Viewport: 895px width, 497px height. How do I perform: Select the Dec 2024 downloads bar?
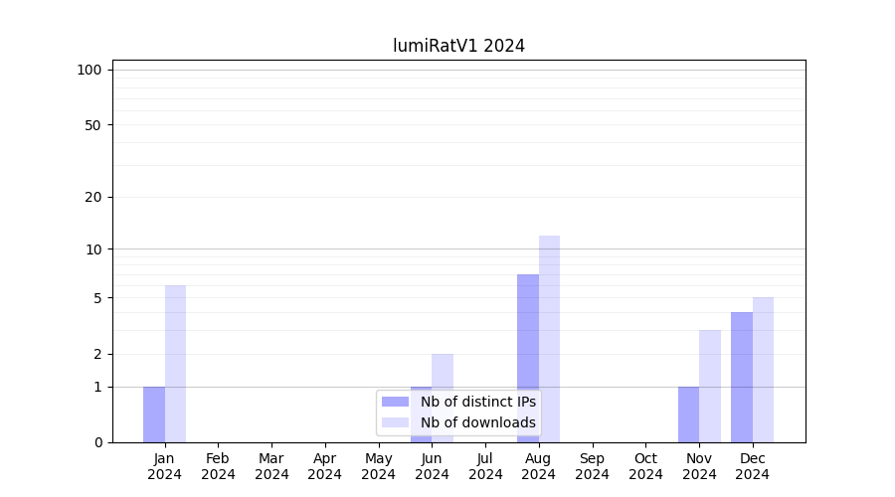(x=763, y=370)
